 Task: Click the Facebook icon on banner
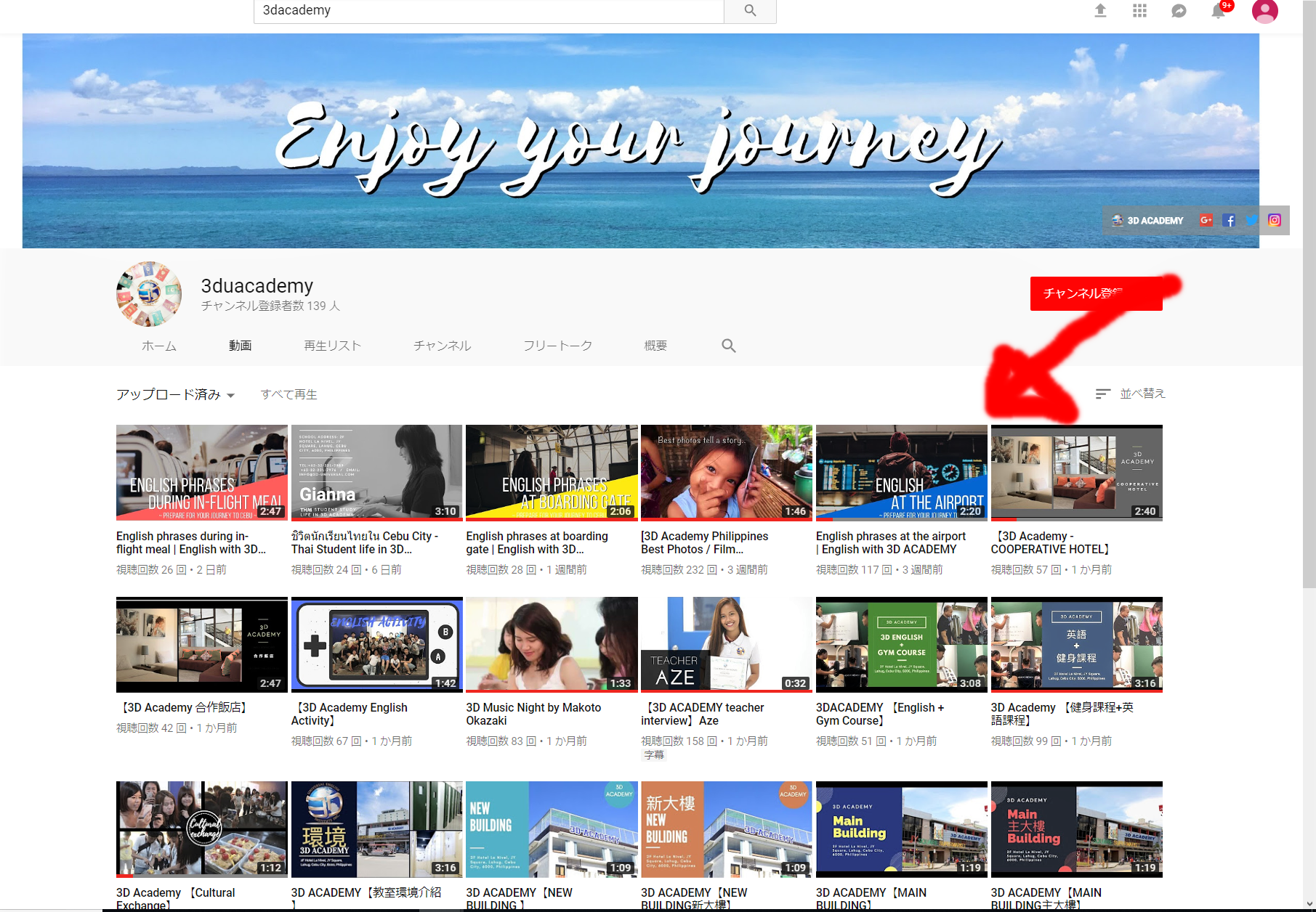click(1229, 221)
